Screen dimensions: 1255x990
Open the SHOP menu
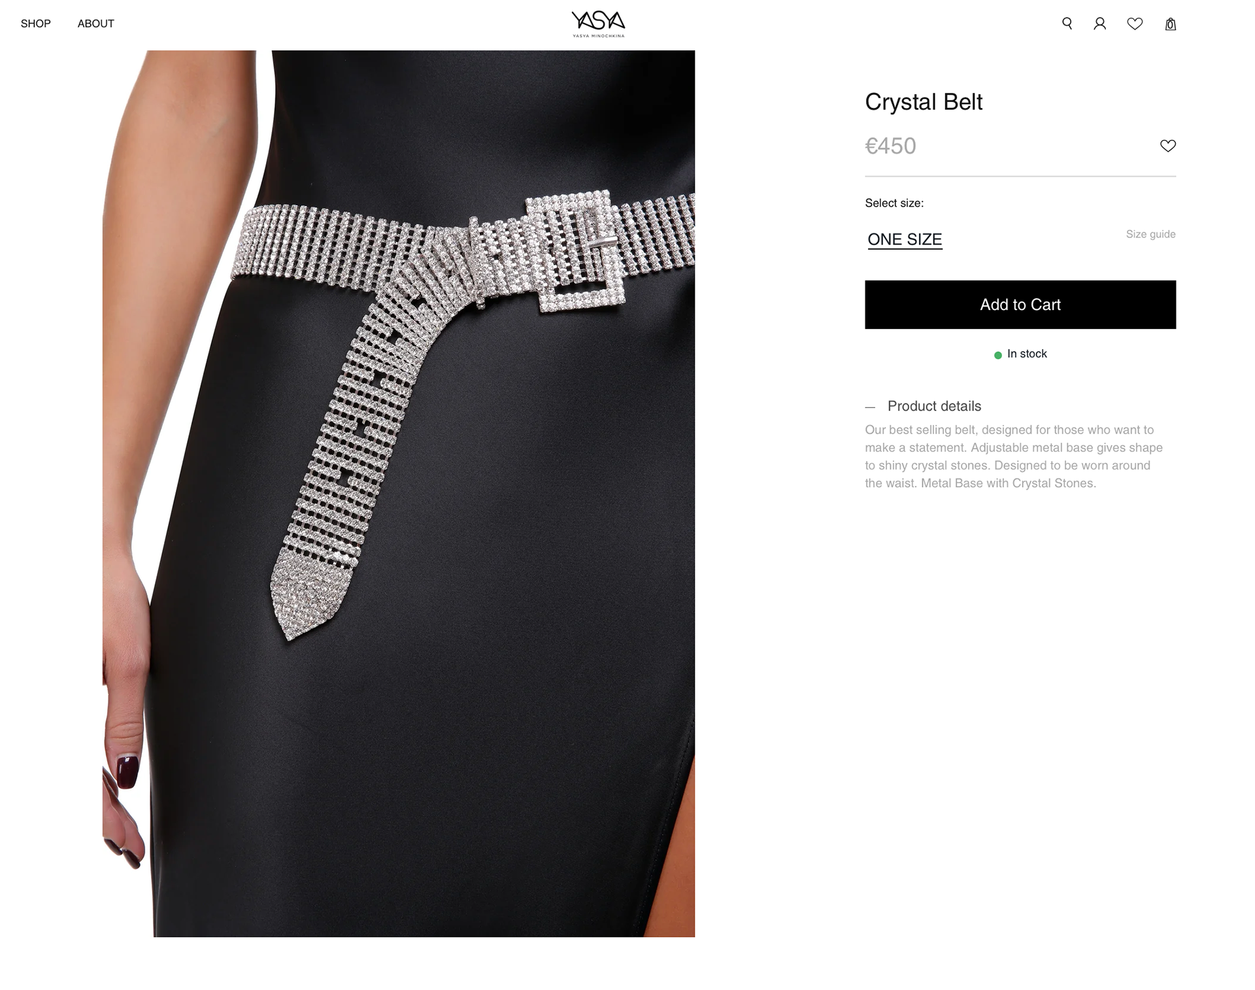pos(35,24)
